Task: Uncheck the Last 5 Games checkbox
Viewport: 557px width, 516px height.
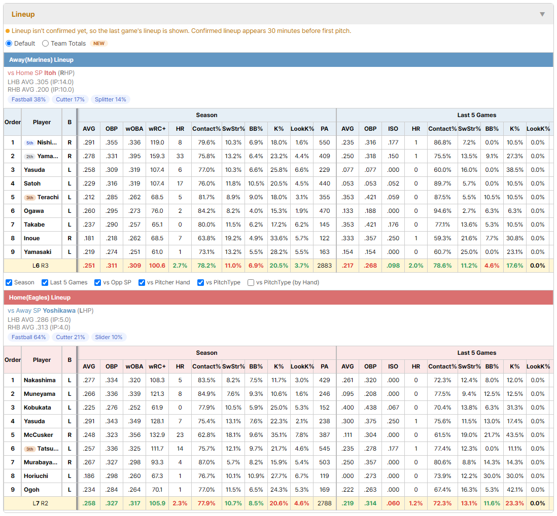Action: tap(45, 282)
